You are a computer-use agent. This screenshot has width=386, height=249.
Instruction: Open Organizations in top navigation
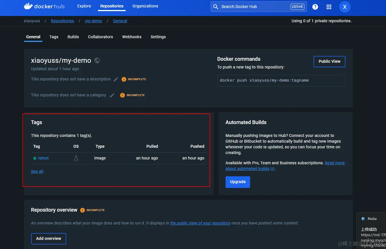(145, 6)
